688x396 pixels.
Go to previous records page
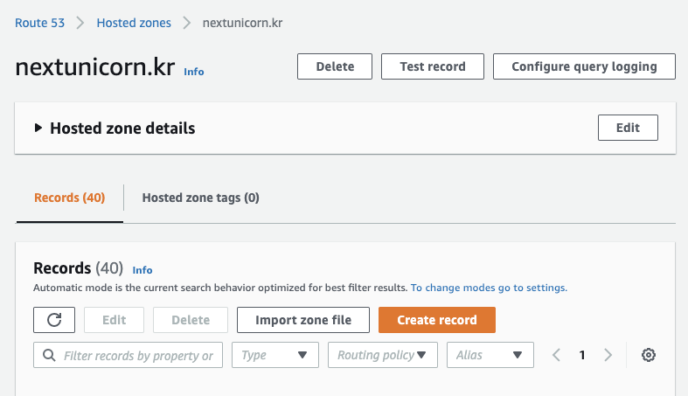tap(556, 355)
